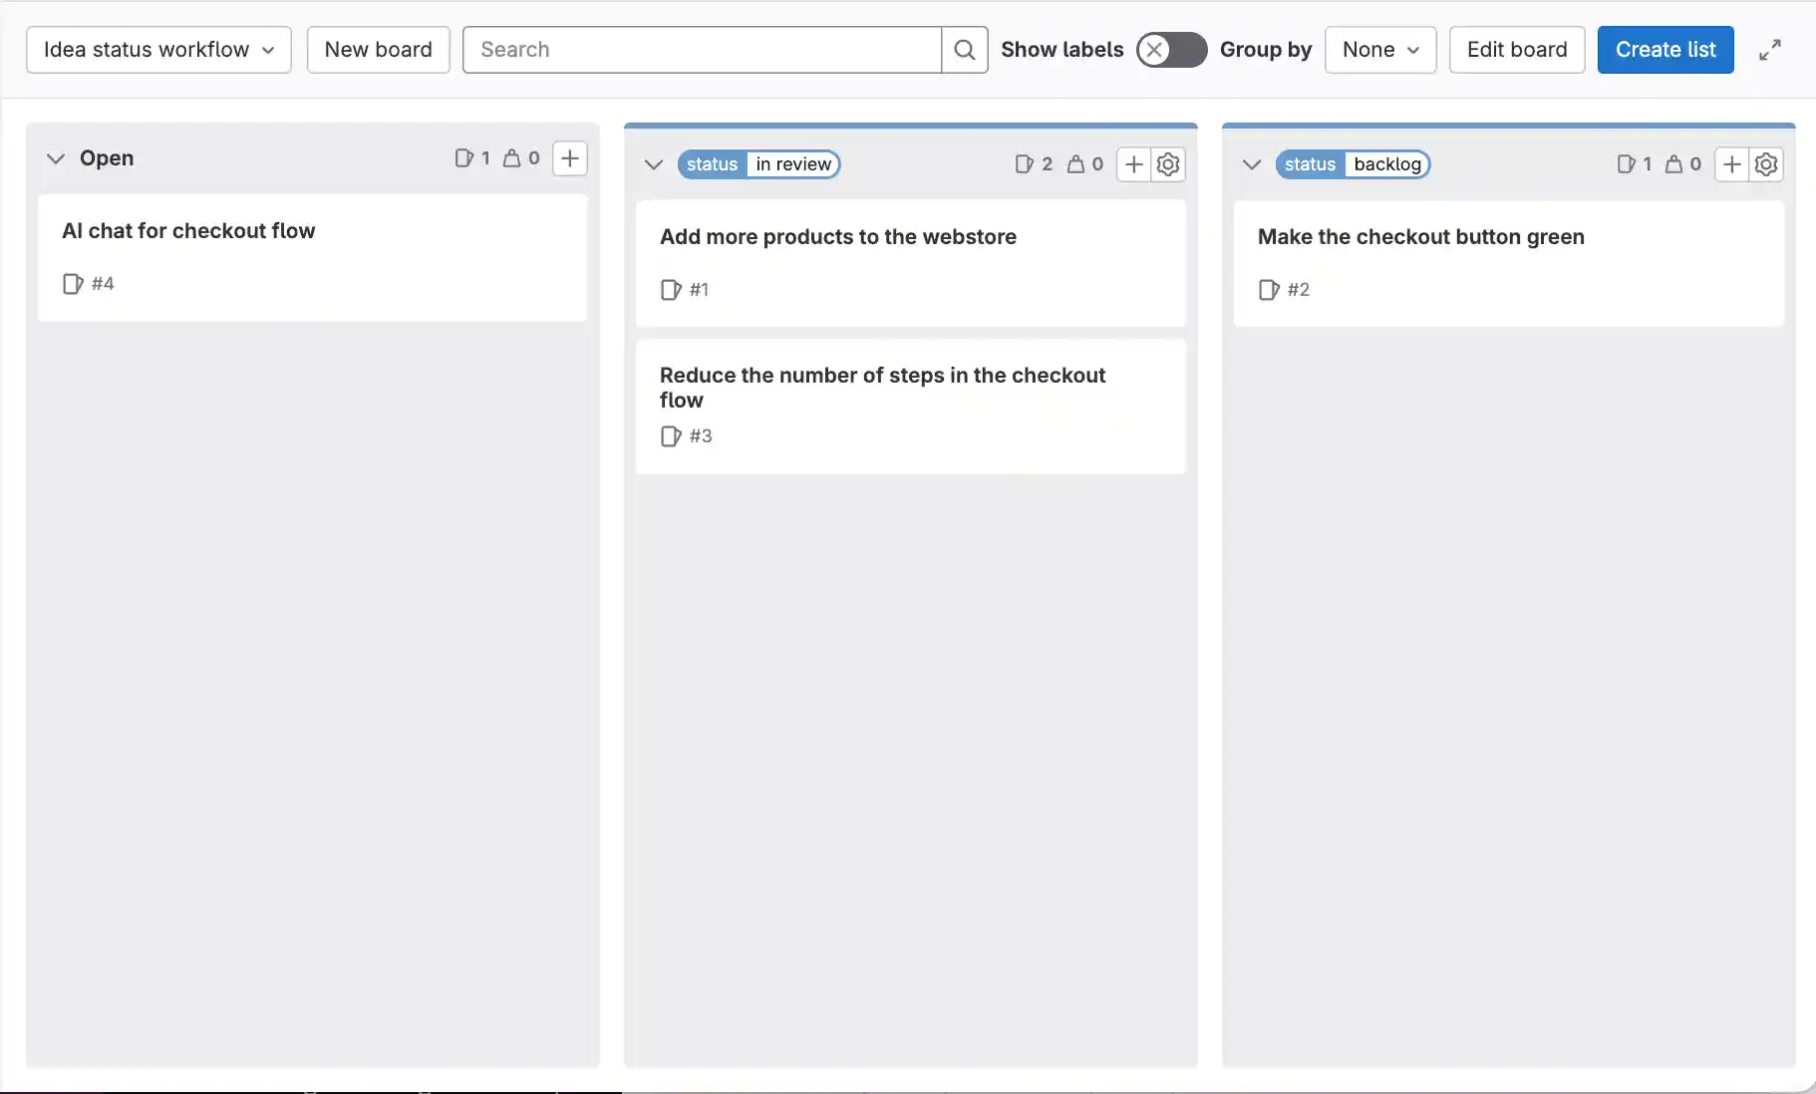This screenshot has height=1094, width=1816.
Task: Click the lock icon in the Open list header
Action: tap(512, 157)
